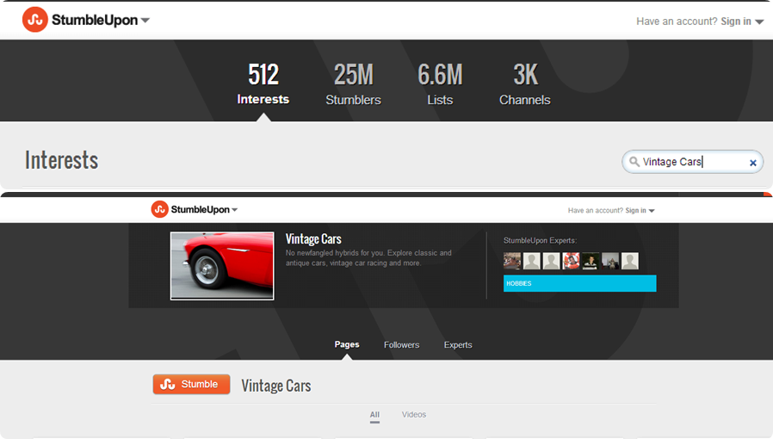Click 'StumbleUpon Experts:' label

tap(540, 240)
